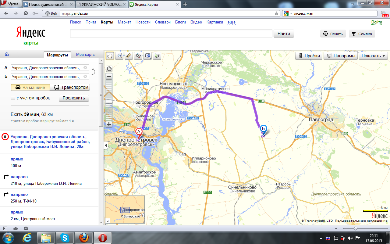Toggle the Пробки traffic layer
390x244 pixels.
pos(309,56)
